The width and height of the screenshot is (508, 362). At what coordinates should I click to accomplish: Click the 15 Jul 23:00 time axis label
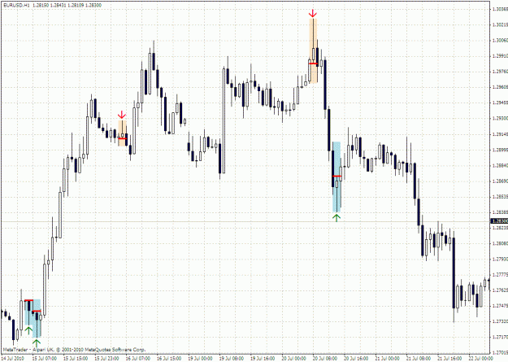[107, 359]
